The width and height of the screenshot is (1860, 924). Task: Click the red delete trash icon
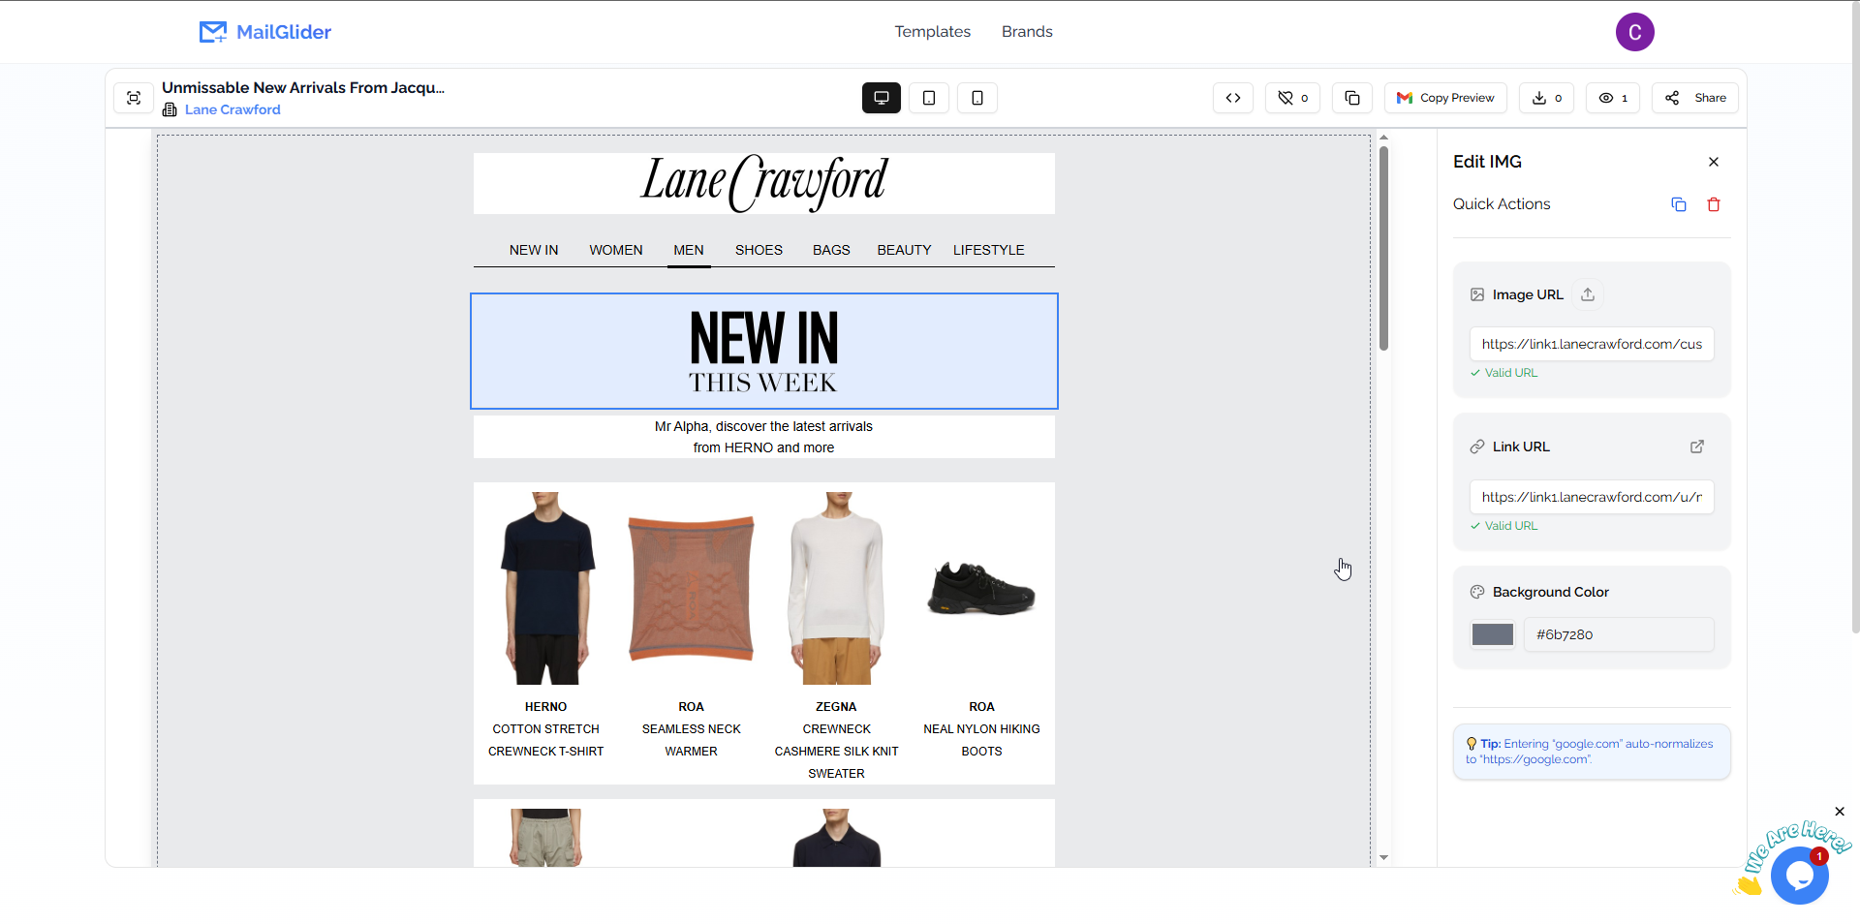pyautogui.click(x=1714, y=204)
